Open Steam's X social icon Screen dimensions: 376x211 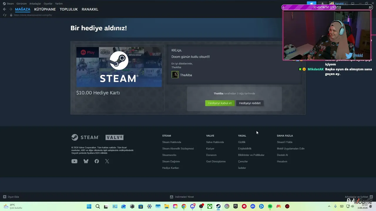[x=107, y=161]
